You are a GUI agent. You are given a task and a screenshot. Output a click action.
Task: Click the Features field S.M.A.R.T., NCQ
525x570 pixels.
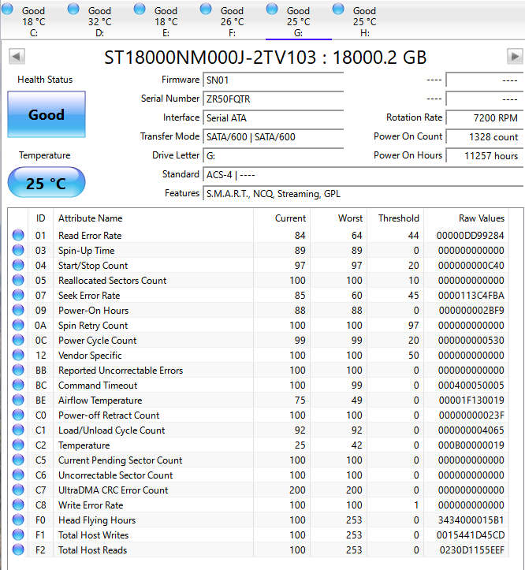click(363, 193)
